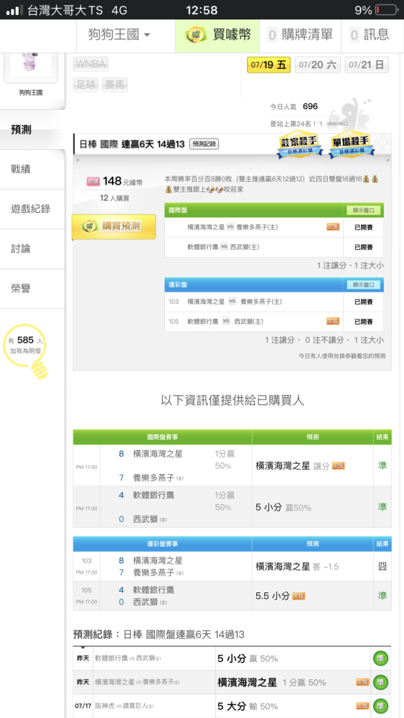
Task: Toggle 顯示盤口 in the 運彩盤 header
Action: [364, 285]
